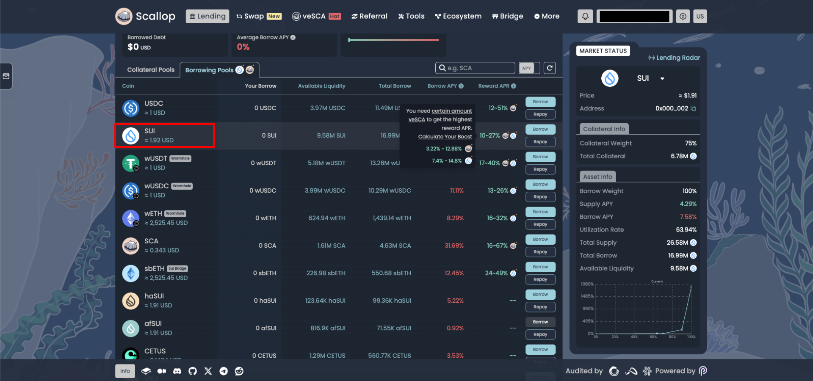This screenshot has width=813, height=381.
Task: Open the Lending page
Action: 207,16
